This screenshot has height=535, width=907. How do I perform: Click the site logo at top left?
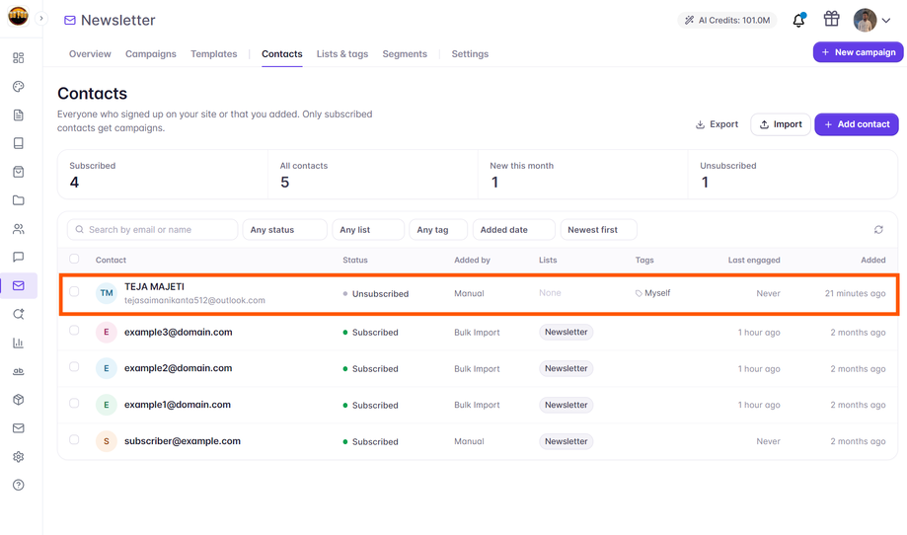tap(18, 16)
